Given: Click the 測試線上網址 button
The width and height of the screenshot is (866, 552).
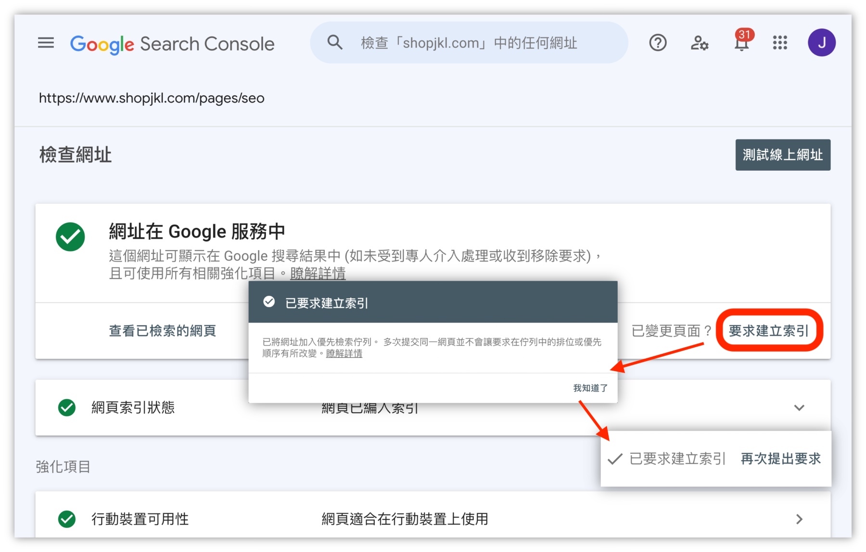Looking at the screenshot, I should tap(783, 155).
